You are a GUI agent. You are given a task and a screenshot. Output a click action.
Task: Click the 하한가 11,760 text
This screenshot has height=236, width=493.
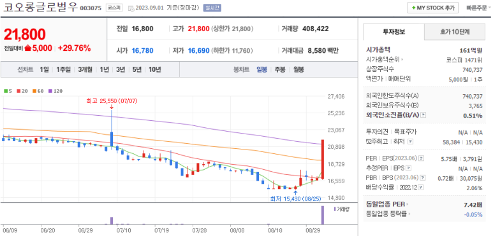(x=232, y=50)
